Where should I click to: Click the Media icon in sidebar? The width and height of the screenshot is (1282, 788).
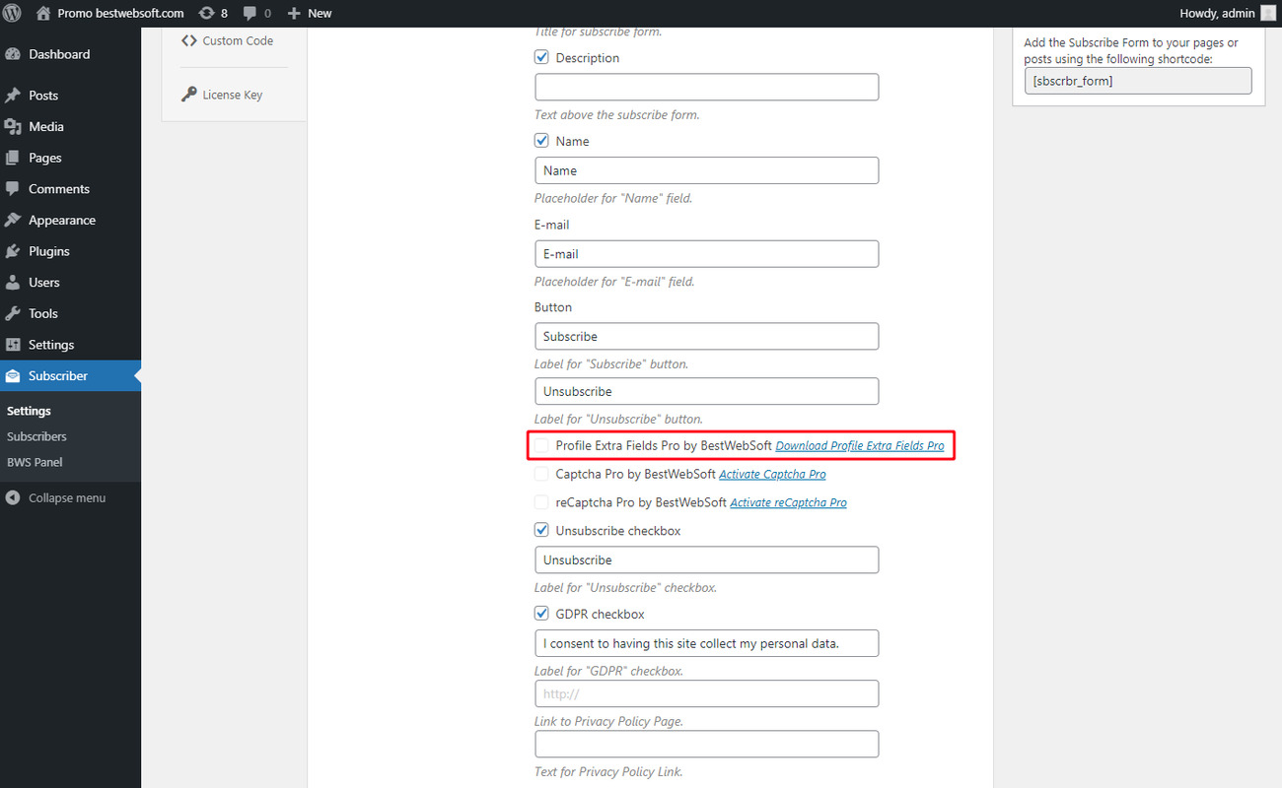13,126
